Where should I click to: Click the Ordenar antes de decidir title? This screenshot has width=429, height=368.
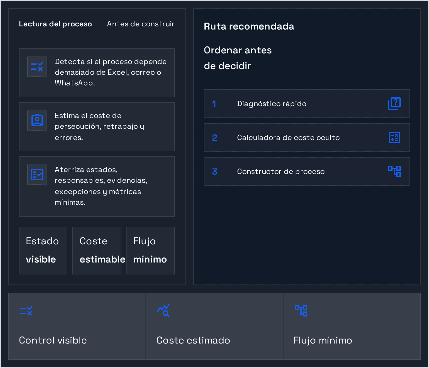(x=238, y=58)
